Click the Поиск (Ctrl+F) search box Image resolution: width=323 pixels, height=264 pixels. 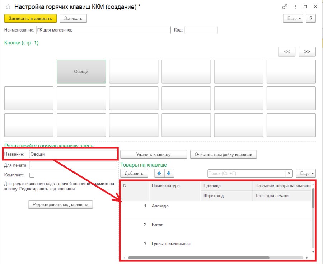(x=247, y=173)
